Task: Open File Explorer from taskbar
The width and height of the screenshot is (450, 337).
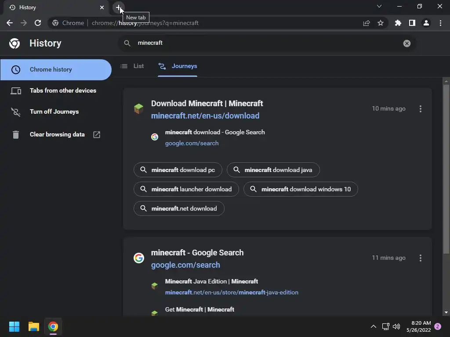Action: click(34, 326)
